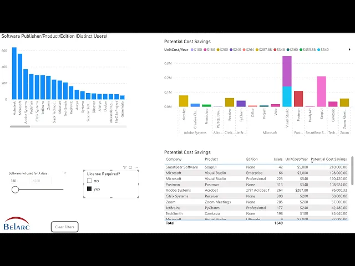Click 'TechSmith' company cell in table
Screen dimensions: 355x266
174,213
